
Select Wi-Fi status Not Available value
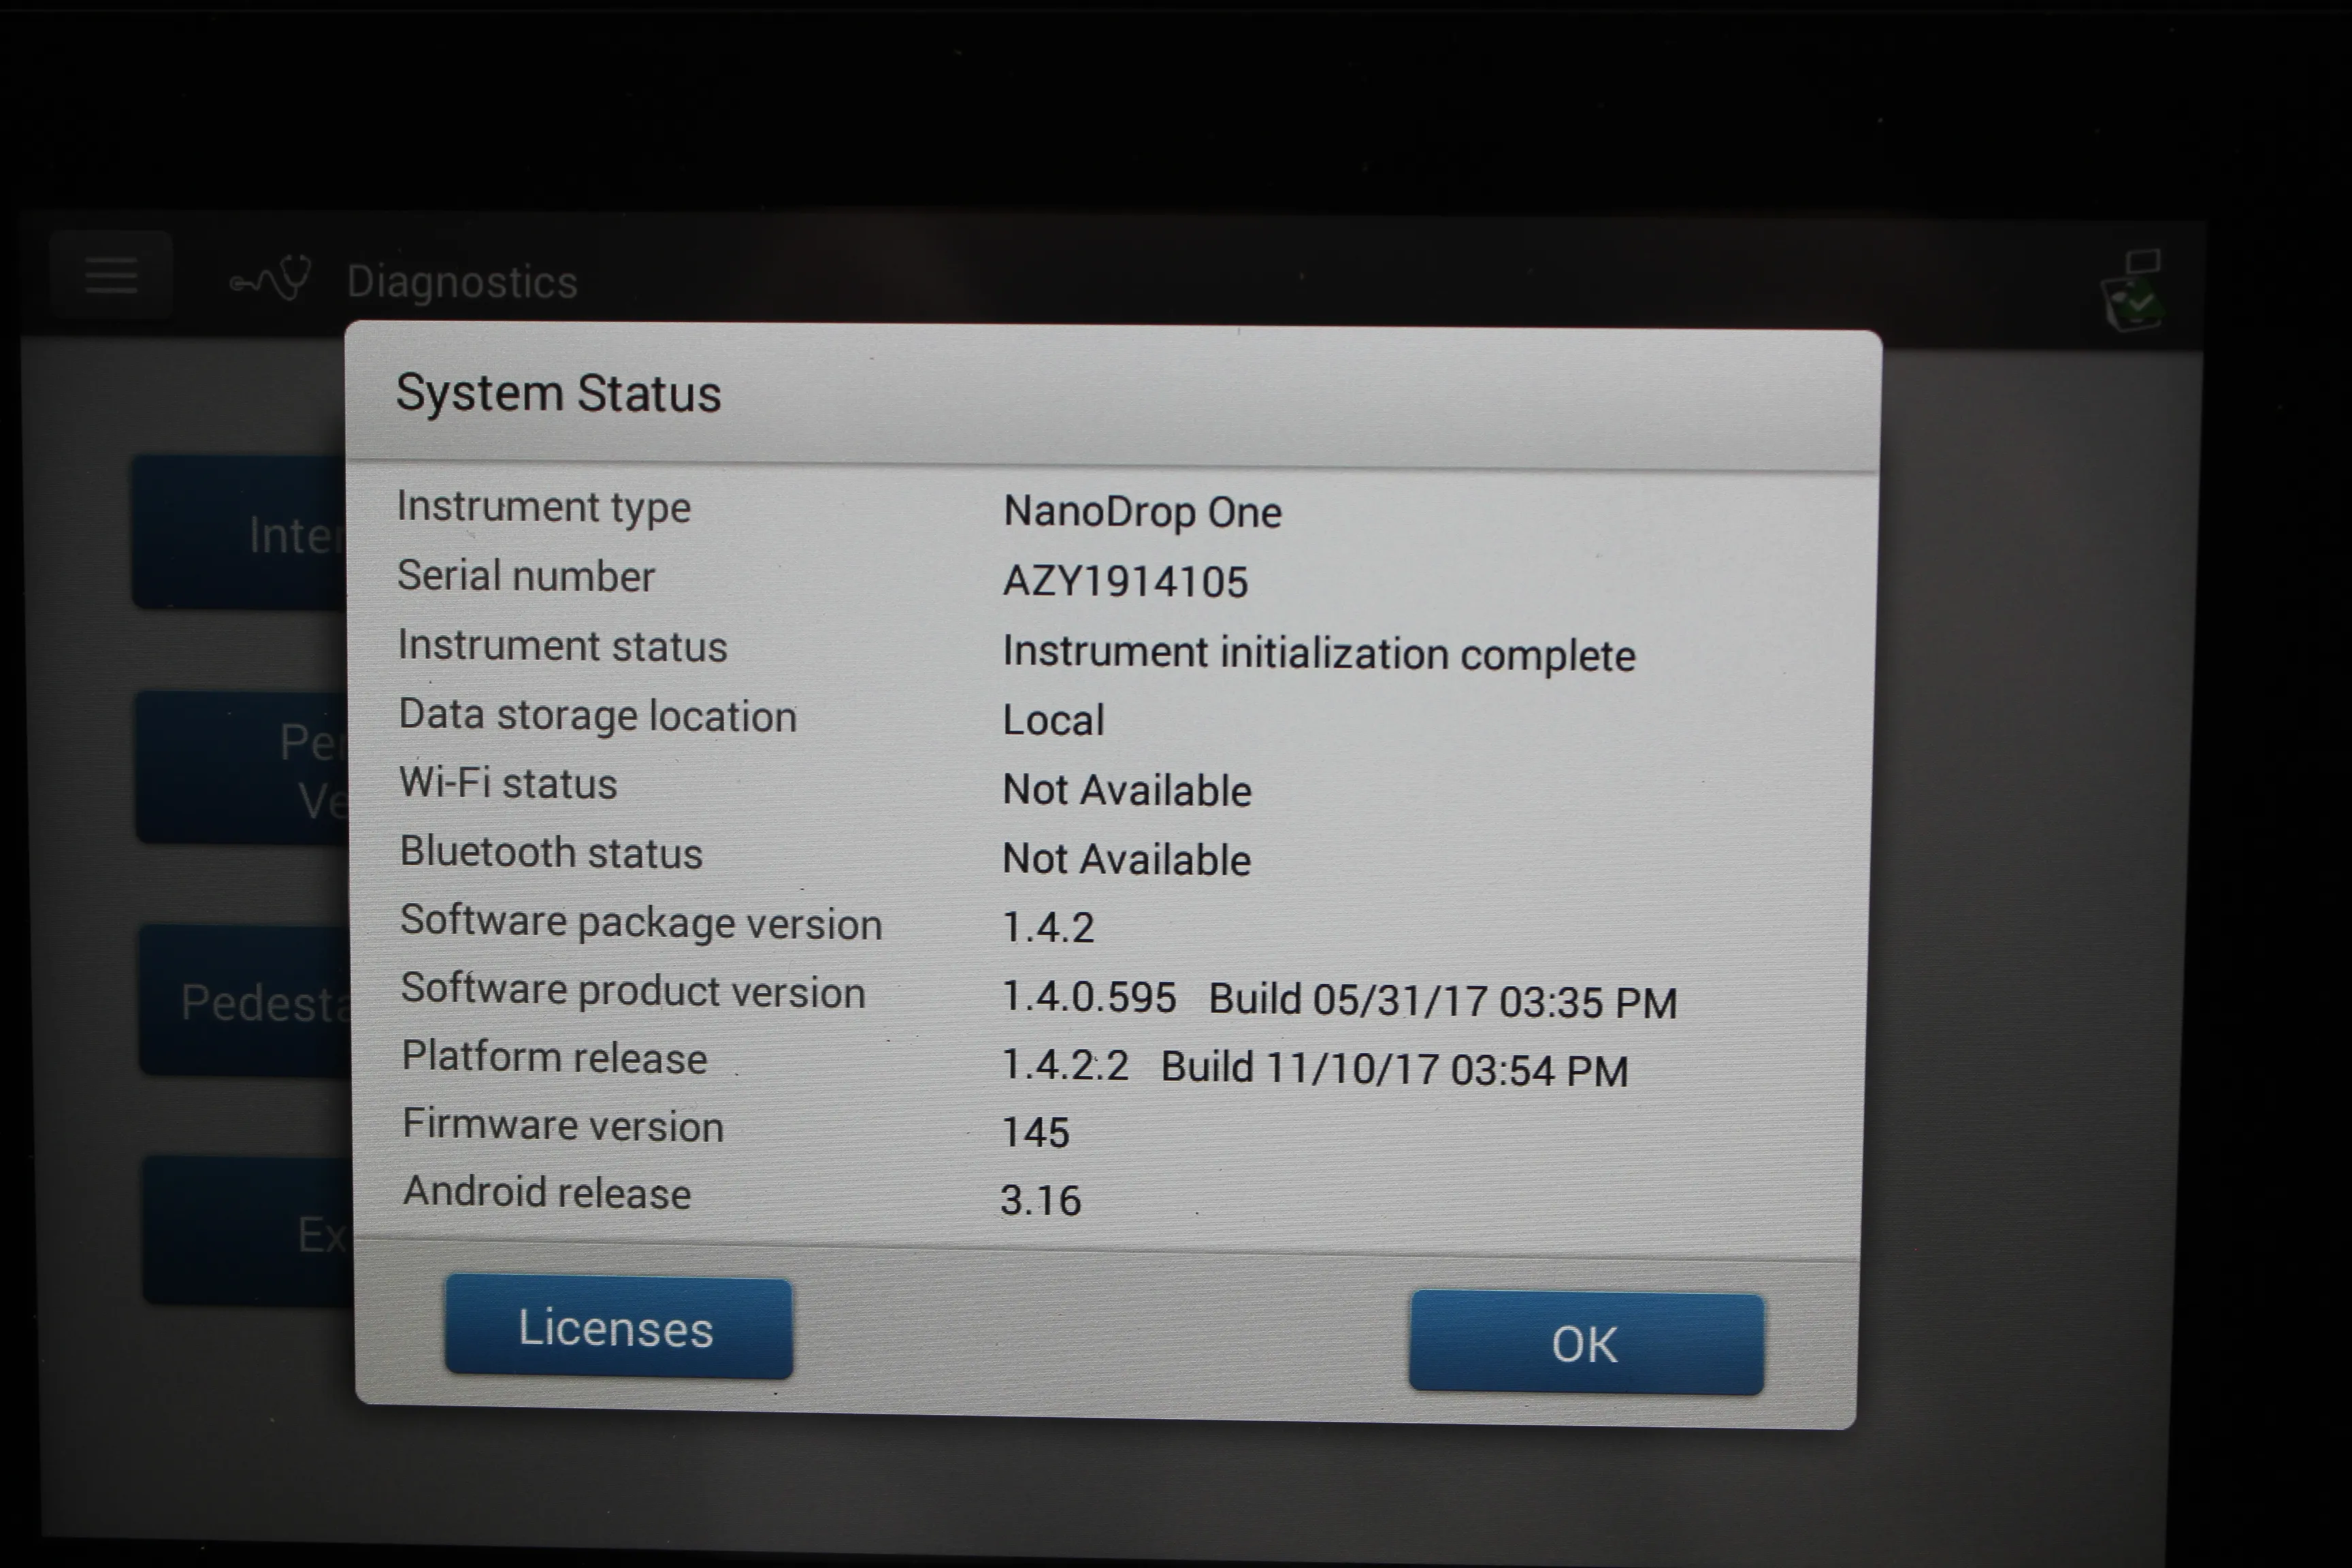pyautogui.click(x=1127, y=790)
